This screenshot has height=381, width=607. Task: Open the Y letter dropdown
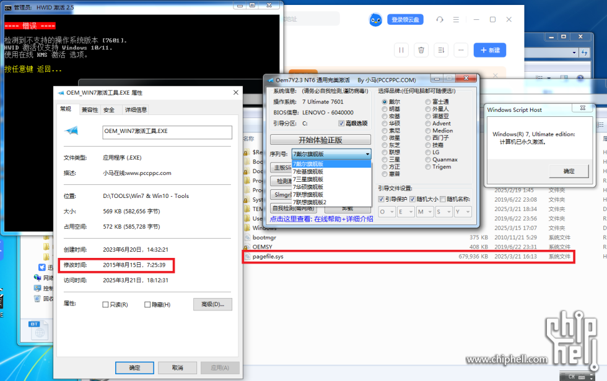(x=463, y=212)
